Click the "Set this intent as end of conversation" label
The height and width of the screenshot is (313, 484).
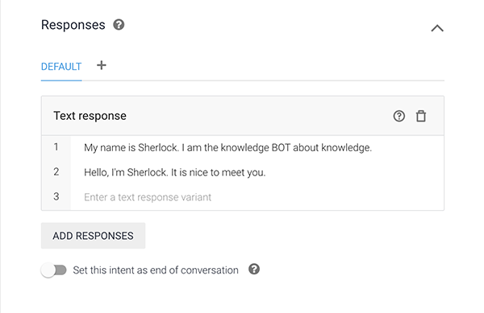click(x=156, y=270)
